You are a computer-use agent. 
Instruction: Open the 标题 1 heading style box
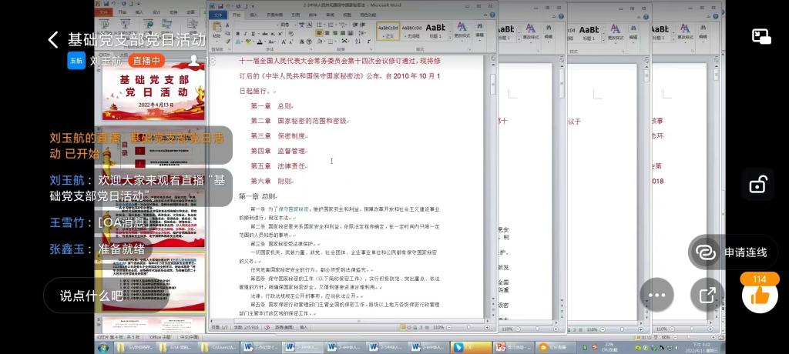click(x=435, y=31)
